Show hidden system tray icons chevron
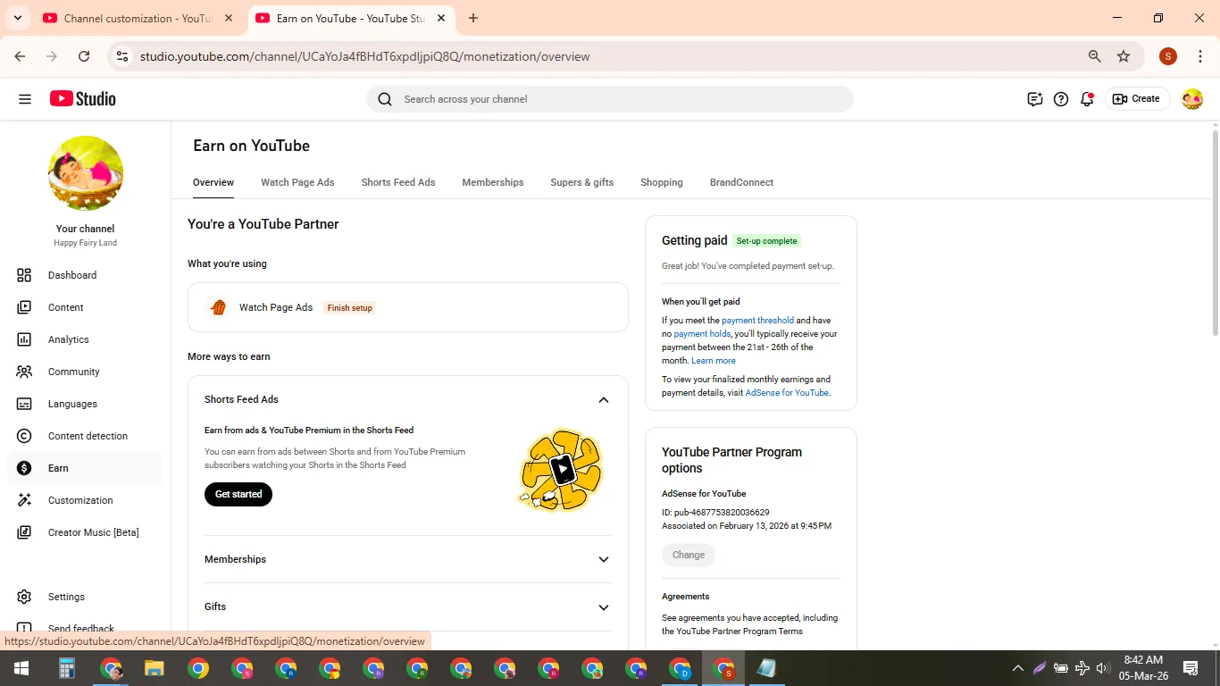Screen dimensions: 1220x686 [1017, 668]
